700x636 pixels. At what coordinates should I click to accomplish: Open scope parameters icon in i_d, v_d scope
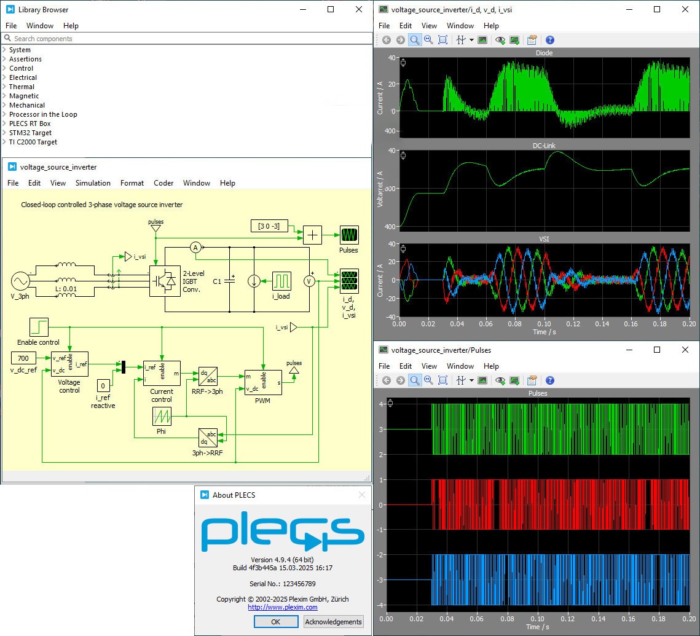coord(532,40)
